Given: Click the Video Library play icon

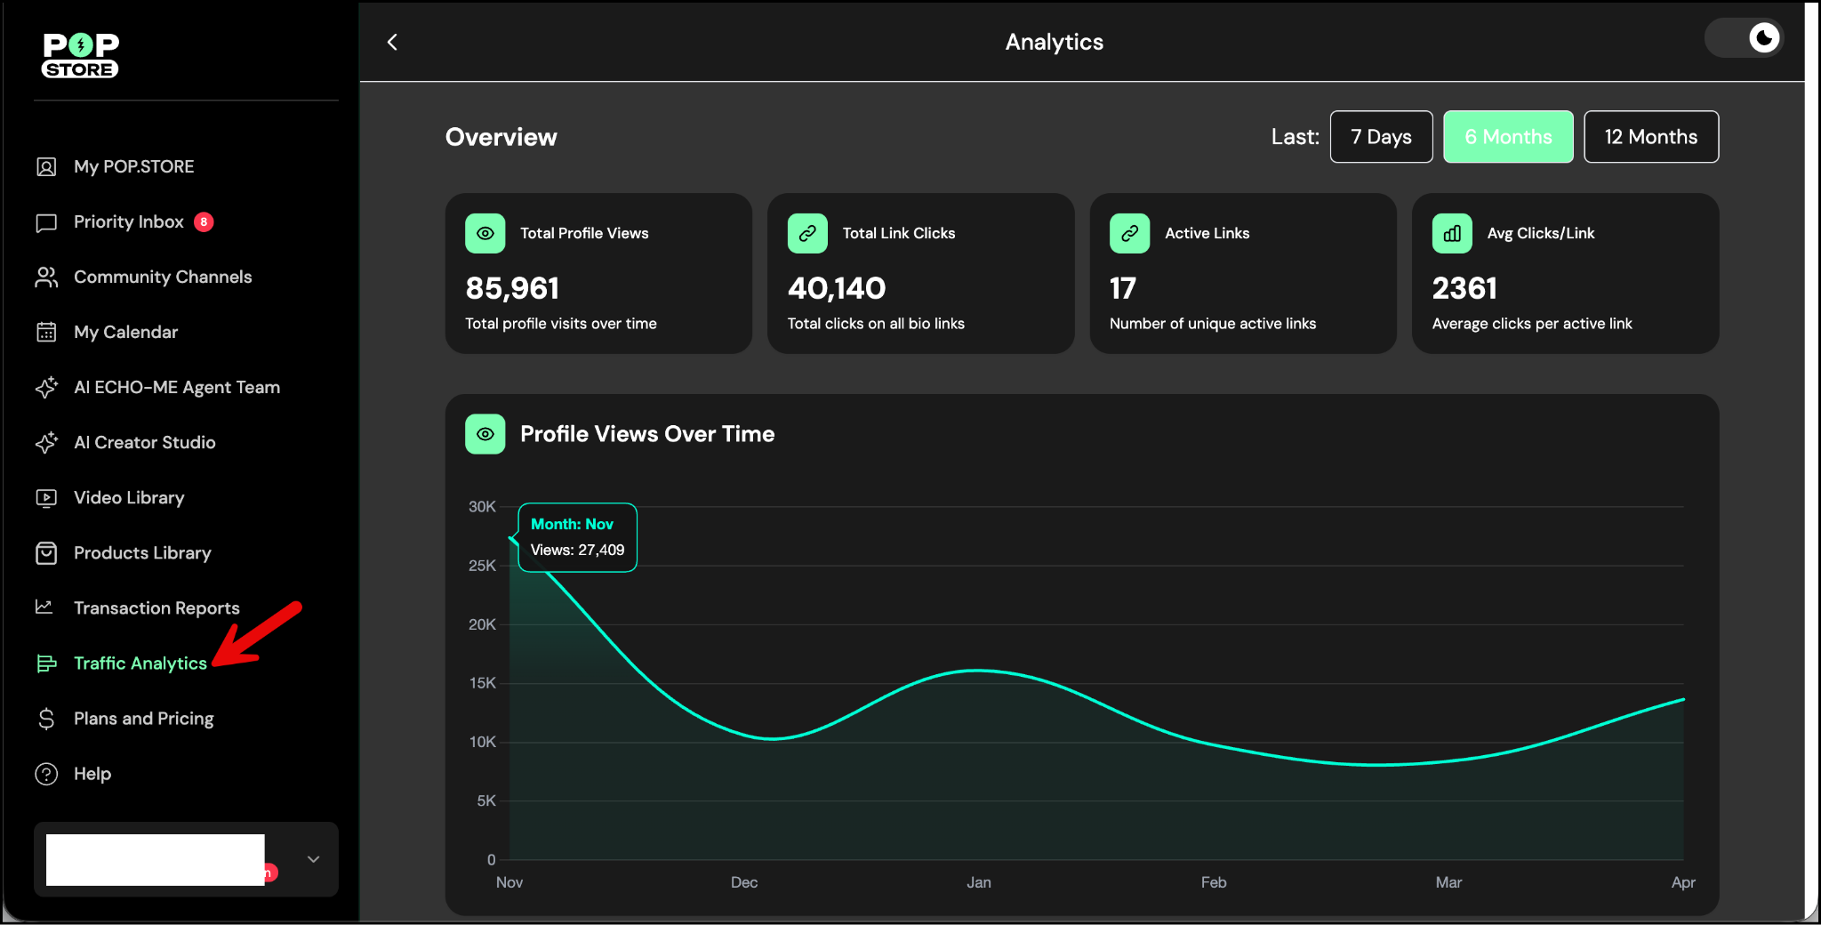Looking at the screenshot, I should tap(46, 498).
